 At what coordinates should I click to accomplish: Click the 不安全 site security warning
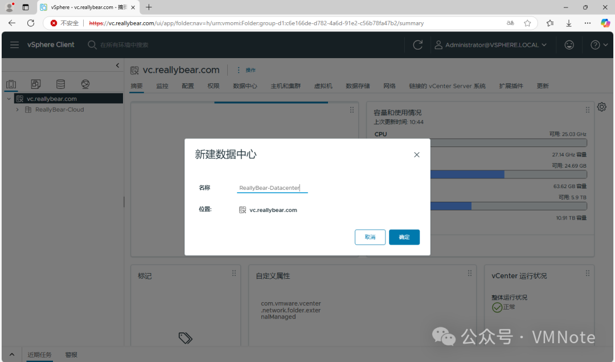coord(65,23)
